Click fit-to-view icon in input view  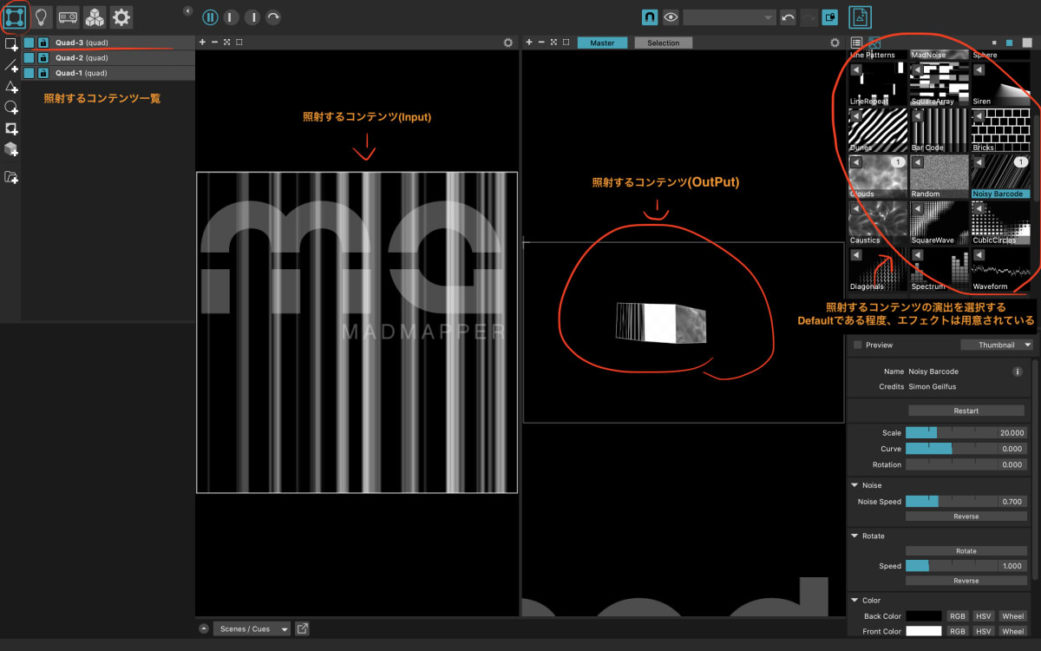click(226, 43)
